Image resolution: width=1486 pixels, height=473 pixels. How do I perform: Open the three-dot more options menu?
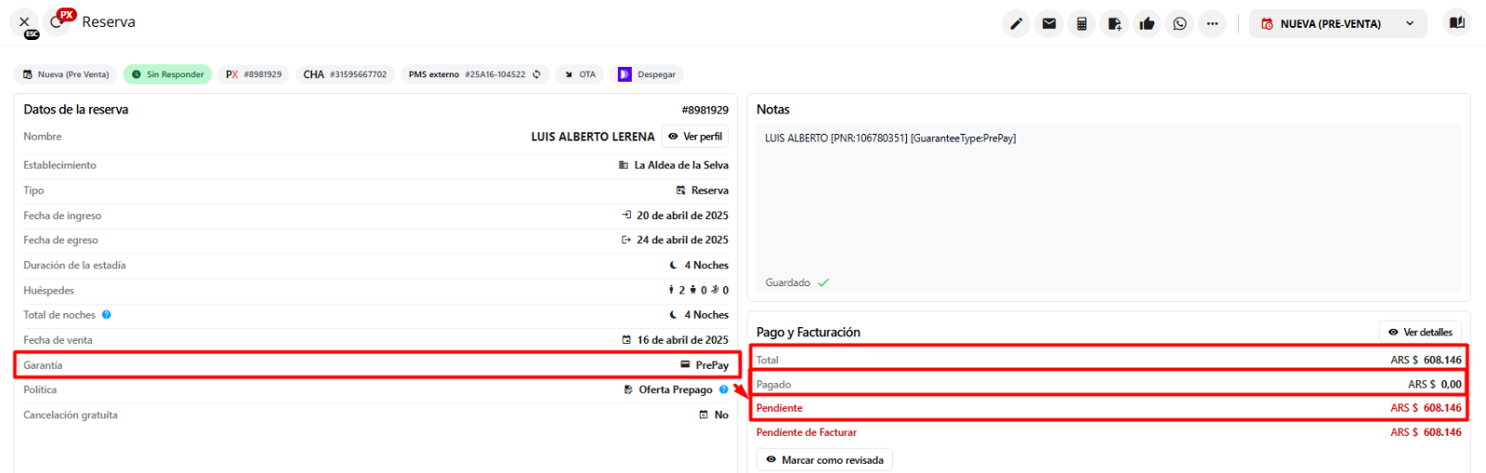pyautogui.click(x=1212, y=24)
